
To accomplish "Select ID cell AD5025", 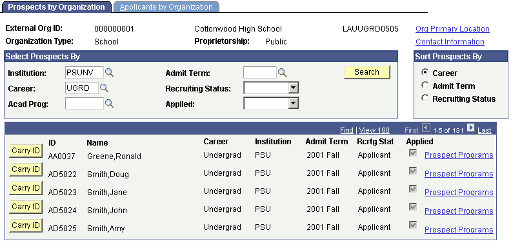I will (62, 229).
